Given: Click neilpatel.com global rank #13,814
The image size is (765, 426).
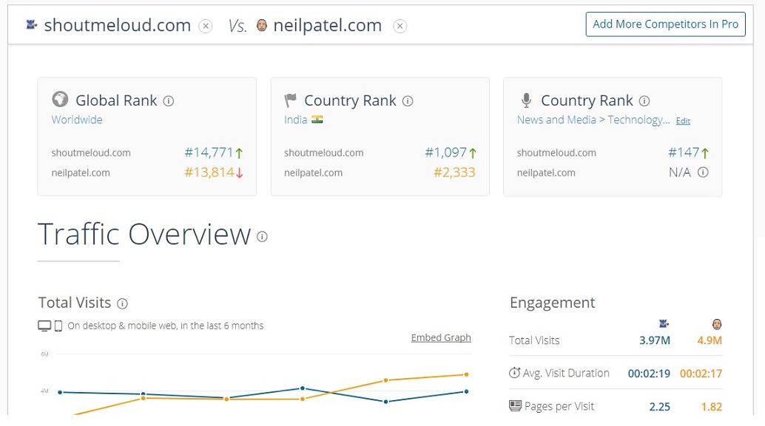Looking at the screenshot, I should point(209,172).
